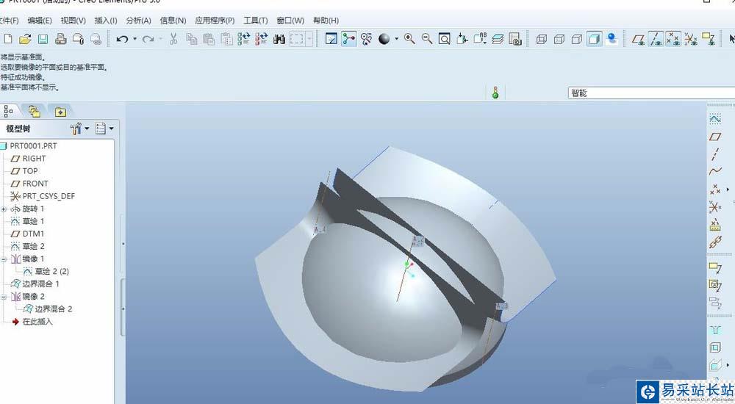
Task: Click the zoom out magnifier
Action: [426, 39]
